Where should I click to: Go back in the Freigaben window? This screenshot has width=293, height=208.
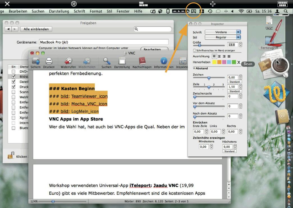tap(8, 29)
